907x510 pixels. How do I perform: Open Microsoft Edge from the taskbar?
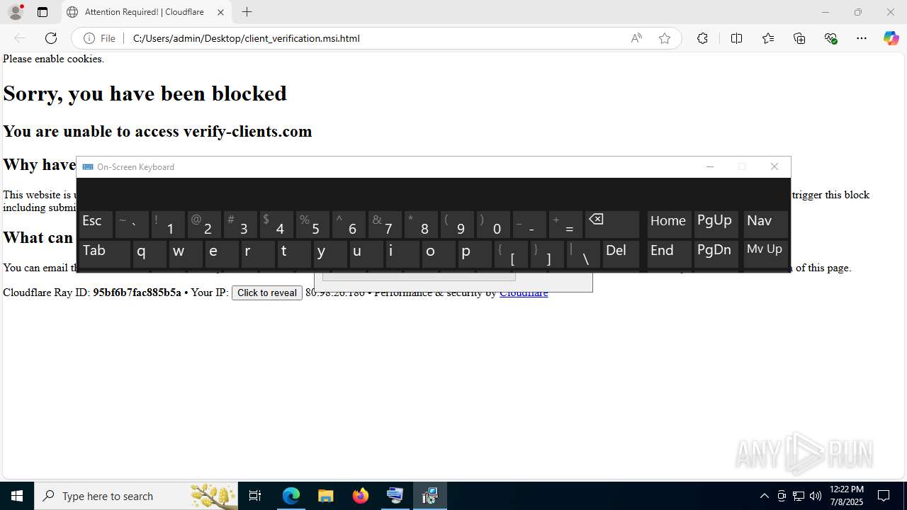click(291, 496)
